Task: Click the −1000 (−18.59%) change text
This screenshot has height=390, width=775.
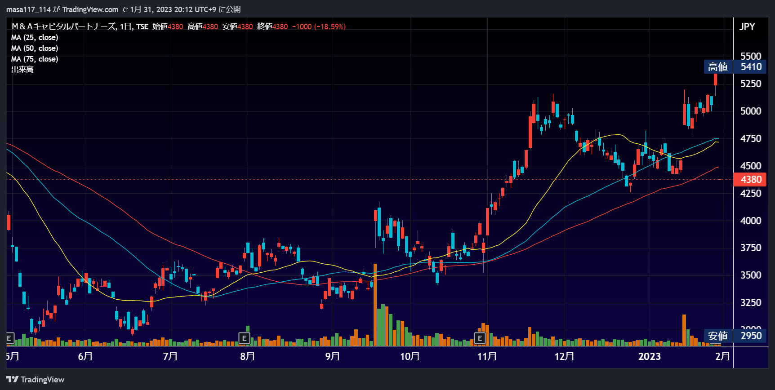Action: tap(319, 27)
